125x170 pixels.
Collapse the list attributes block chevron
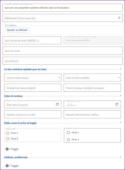(x=120, y=69)
